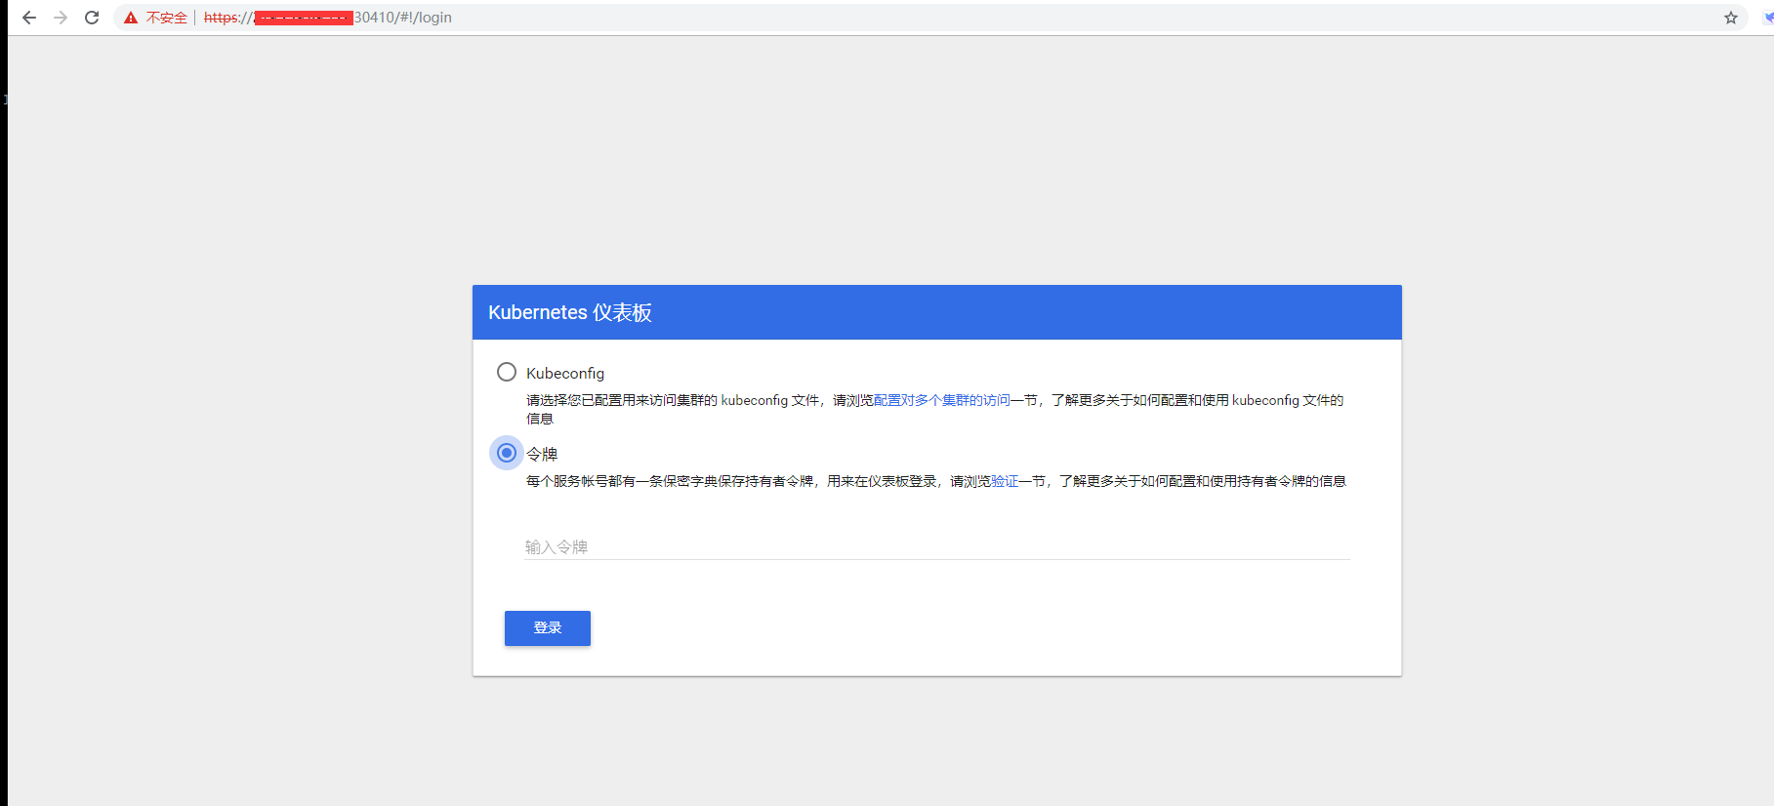Click the Kubeconfig option label text
The image size is (1774, 806).
pyautogui.click(x=565, y=373)
